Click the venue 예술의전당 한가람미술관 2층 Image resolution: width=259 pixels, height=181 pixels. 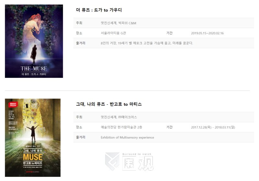tap(121, 127)
